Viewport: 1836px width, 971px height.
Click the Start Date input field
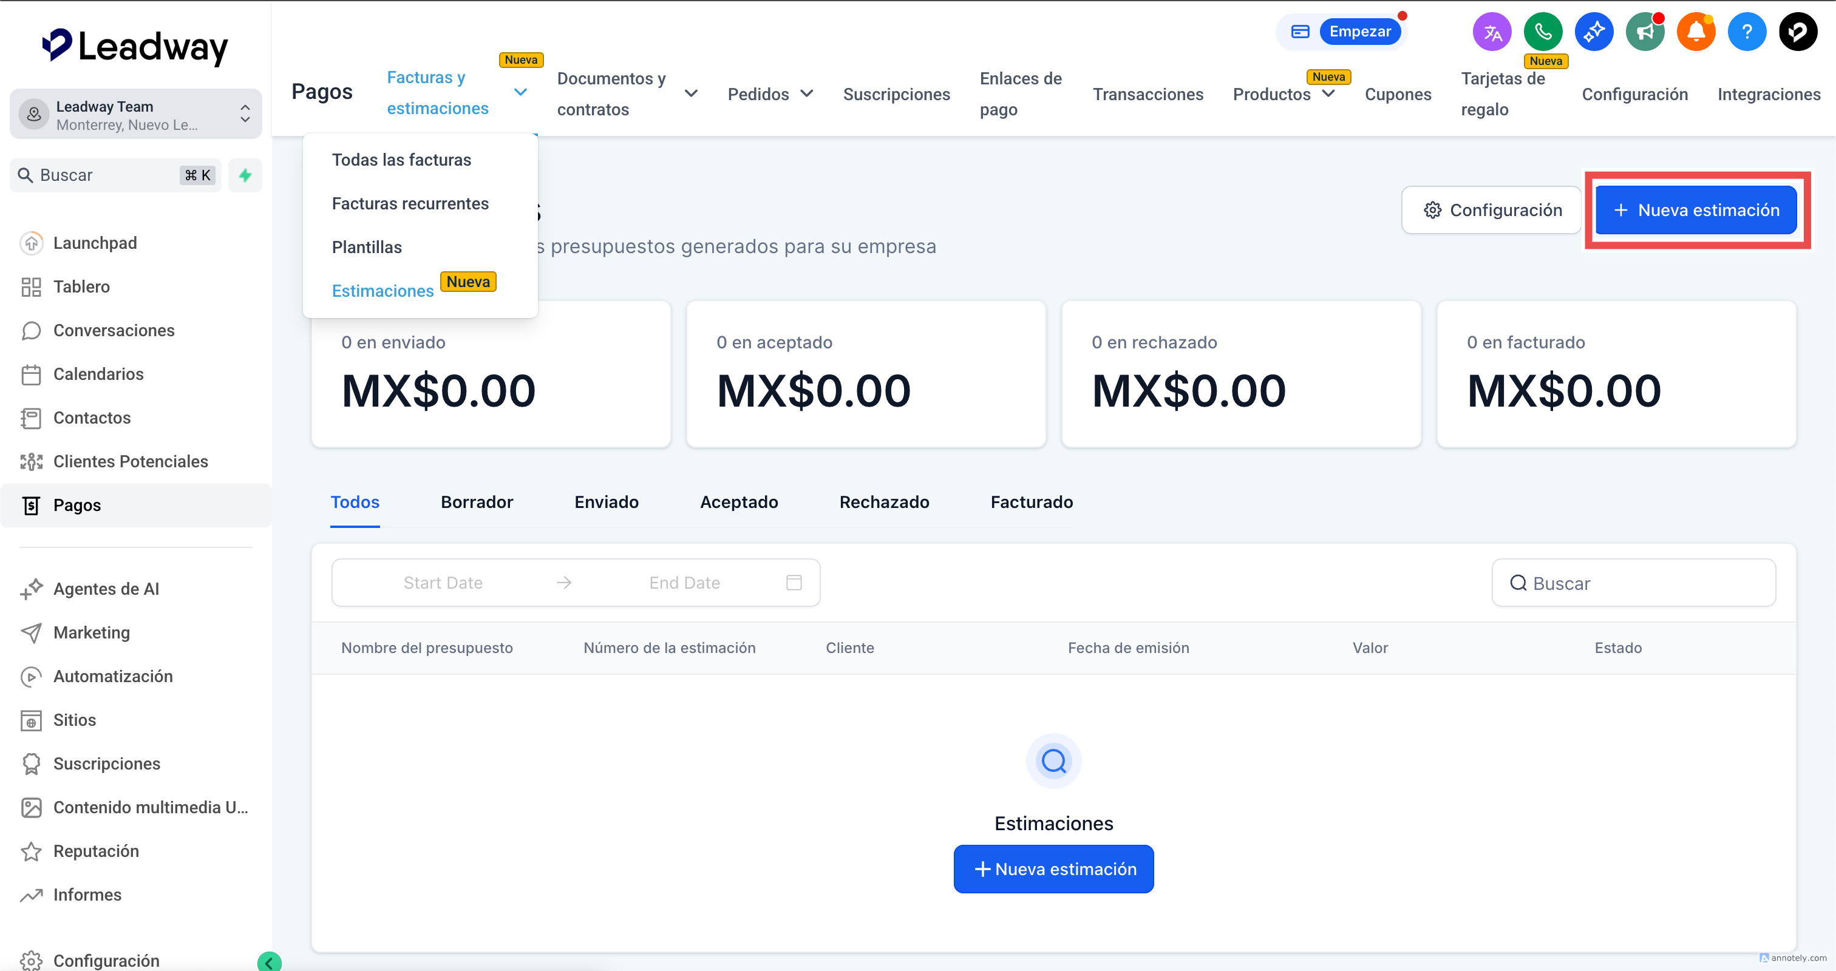tap(443, 583)
